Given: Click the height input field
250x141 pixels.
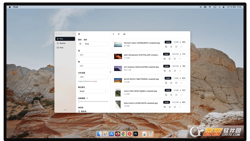Looking at the screenshot, I should tap(93, 66).
